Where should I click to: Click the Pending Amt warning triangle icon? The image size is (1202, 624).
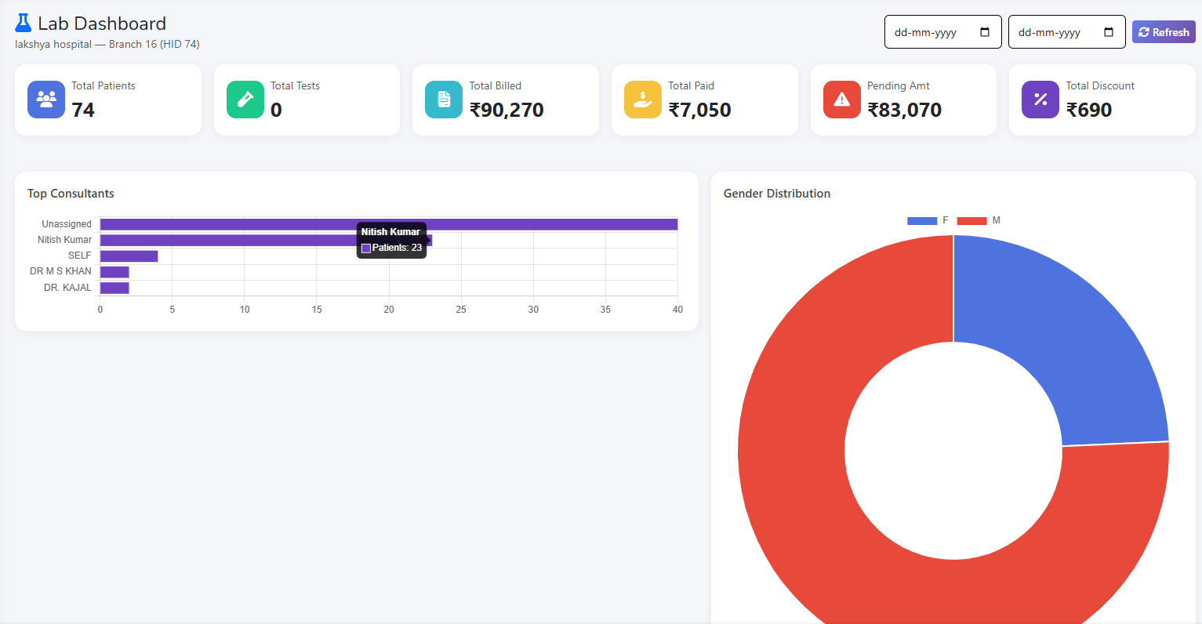pos(842,100)
